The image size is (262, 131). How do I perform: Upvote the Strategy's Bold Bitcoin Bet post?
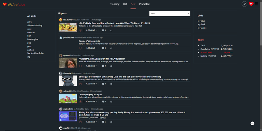pos(81,84)
